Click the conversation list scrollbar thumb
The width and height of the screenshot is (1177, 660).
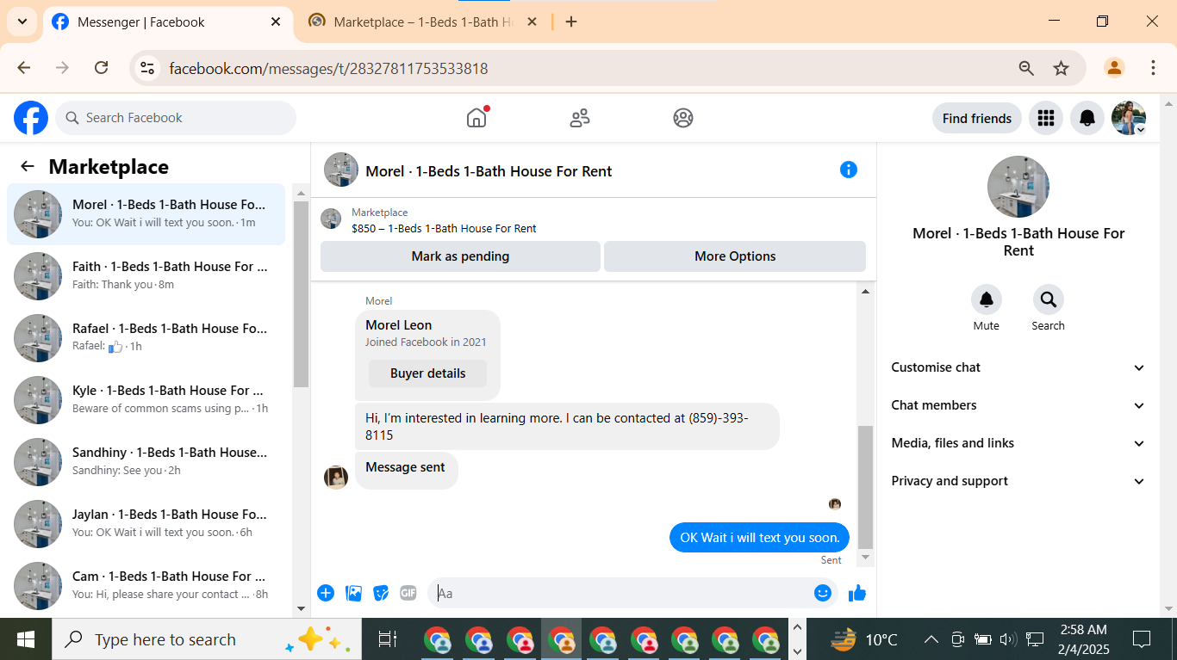pyautogui.click(x=301, y=294)
